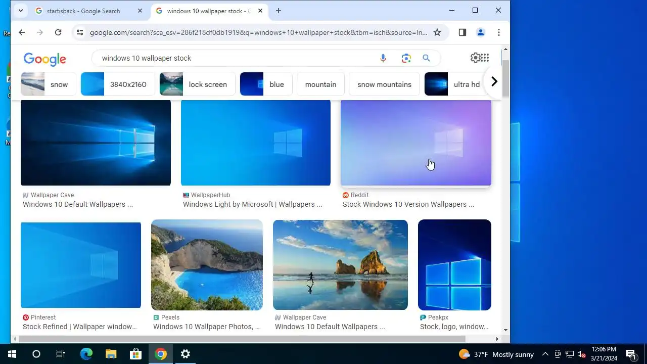The width and height of the screenshot is (647, 364).
Task: Open the network tray icon
Action: 570,354
